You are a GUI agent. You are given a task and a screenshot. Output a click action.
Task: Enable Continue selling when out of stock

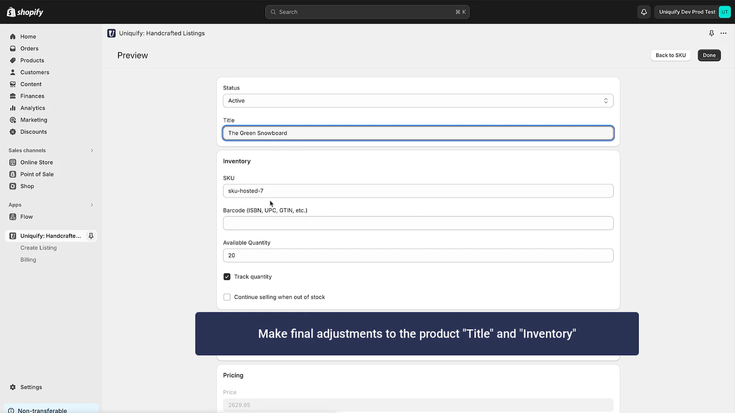tap(227, 297)
